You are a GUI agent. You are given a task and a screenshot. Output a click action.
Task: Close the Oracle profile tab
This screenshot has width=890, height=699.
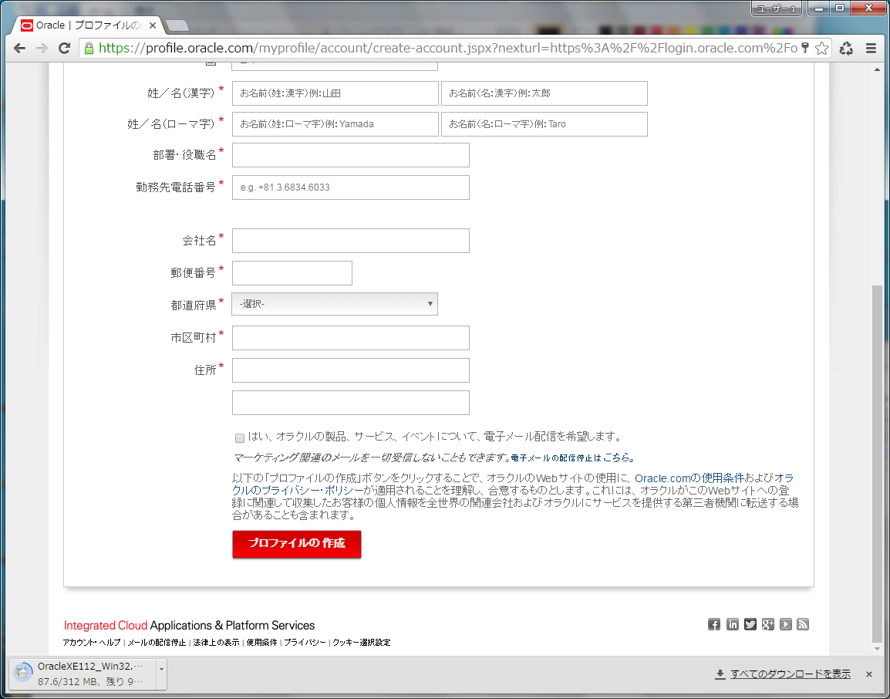[152, 25]
